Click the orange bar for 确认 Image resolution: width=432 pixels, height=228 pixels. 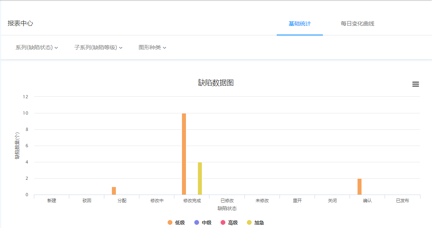pyautogui.click(x=360, y=187)
